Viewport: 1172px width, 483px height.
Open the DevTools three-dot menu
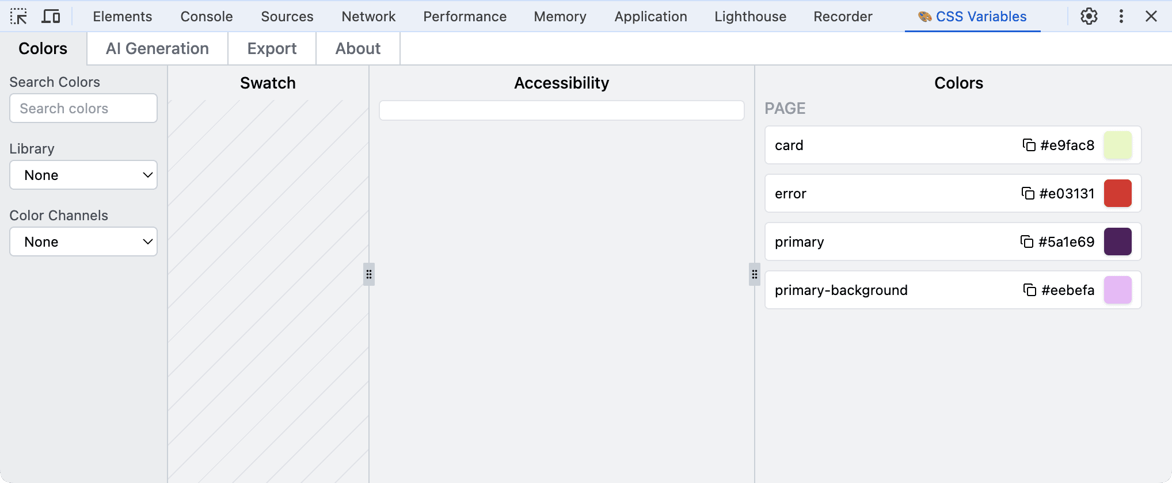(1121, 17)
